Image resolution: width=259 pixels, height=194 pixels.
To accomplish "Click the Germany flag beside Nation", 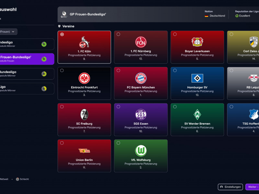I will (206, 15).
